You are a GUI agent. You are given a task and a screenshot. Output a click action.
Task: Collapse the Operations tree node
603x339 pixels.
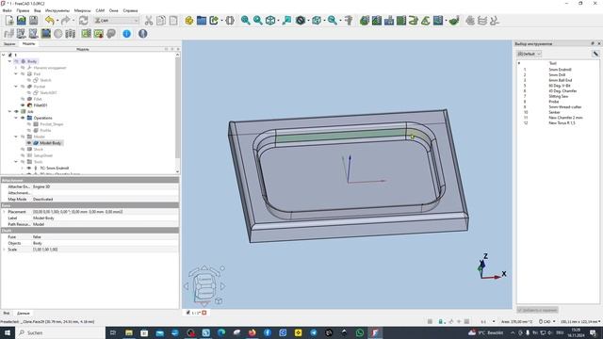click(16, 118)
